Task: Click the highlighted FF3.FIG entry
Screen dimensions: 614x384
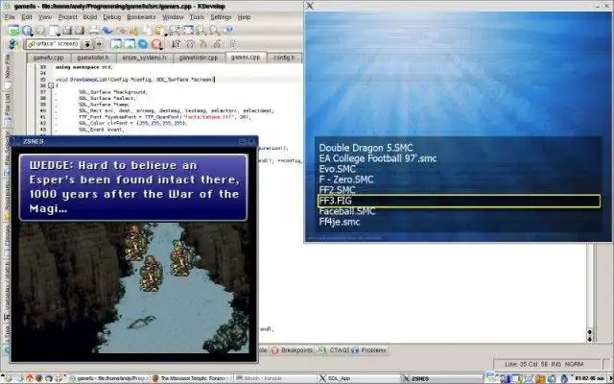Action: tap(459, 201)
